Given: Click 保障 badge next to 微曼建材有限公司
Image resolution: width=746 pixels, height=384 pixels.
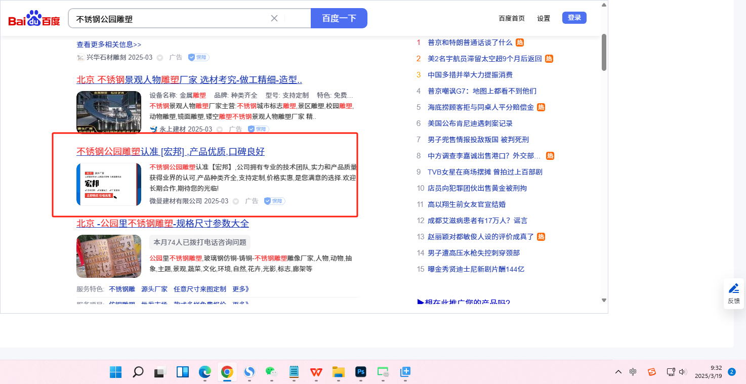Looking at the screenshot, I should pos(275,201).
